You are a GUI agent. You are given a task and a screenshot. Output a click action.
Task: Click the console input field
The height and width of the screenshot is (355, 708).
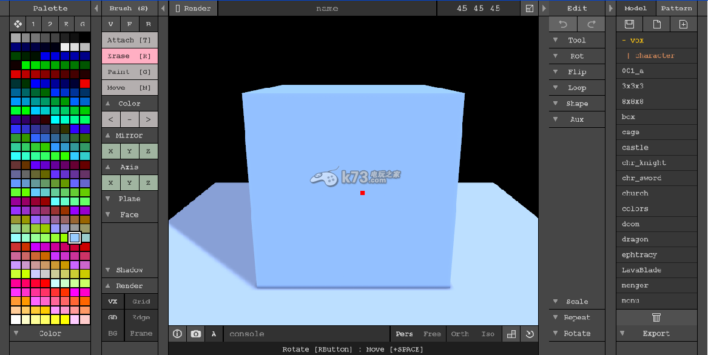click(306, 334)
